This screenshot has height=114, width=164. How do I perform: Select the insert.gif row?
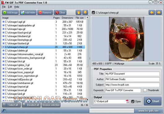(43, 90)
